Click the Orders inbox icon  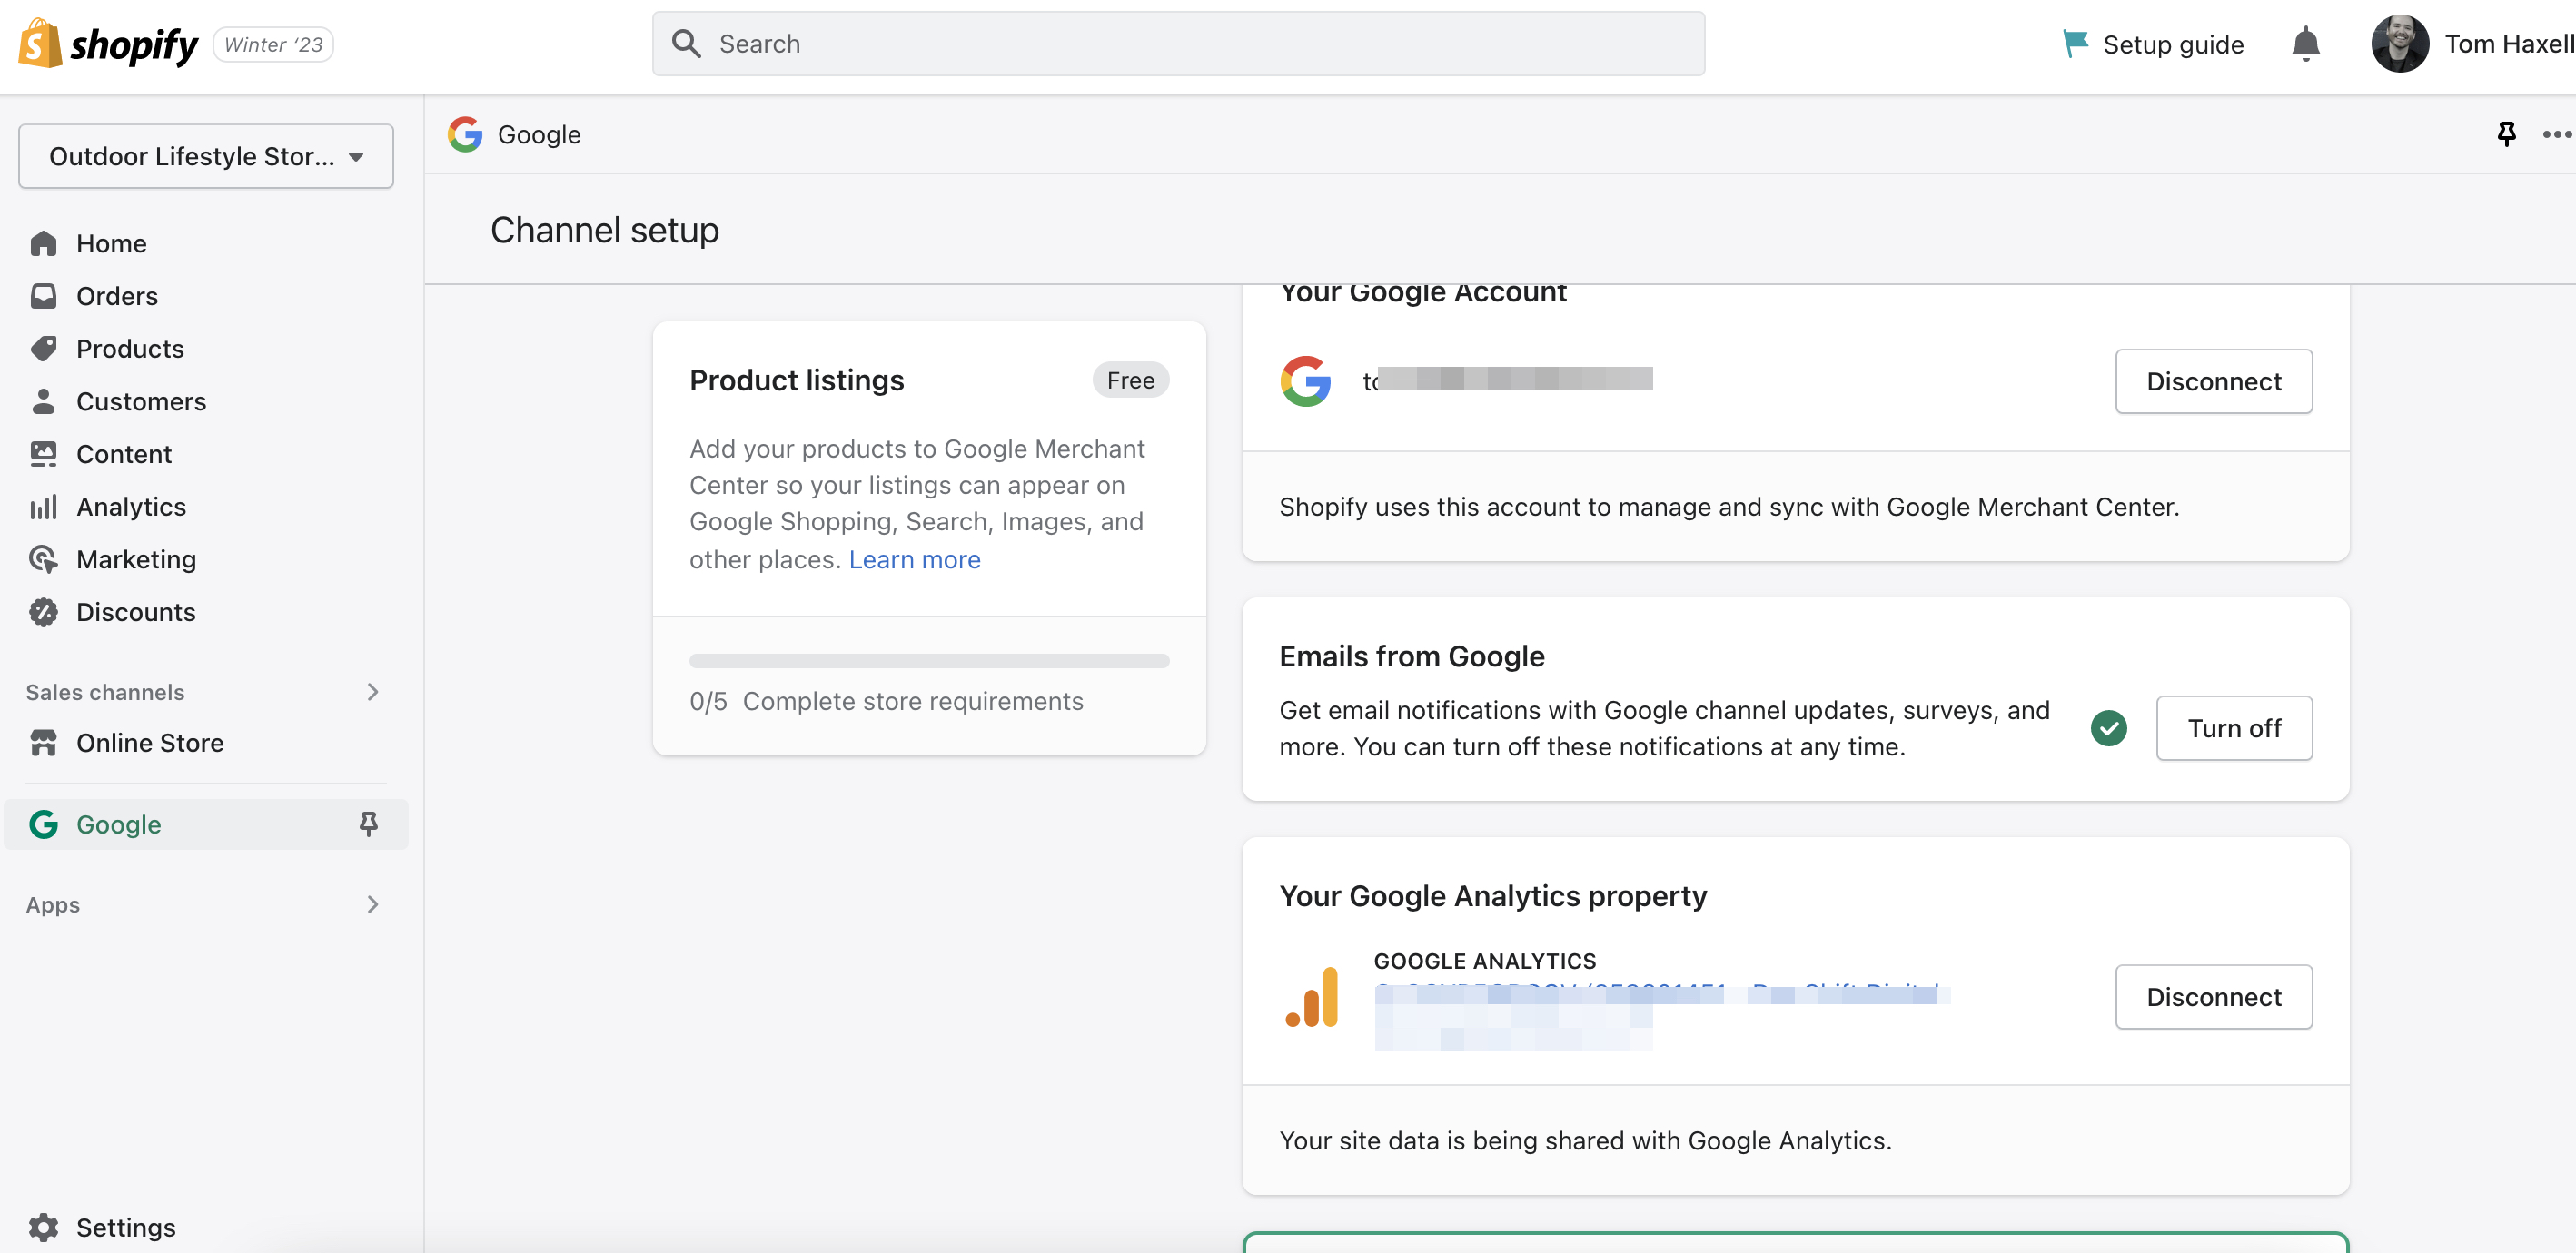click(x=43, y=296)
